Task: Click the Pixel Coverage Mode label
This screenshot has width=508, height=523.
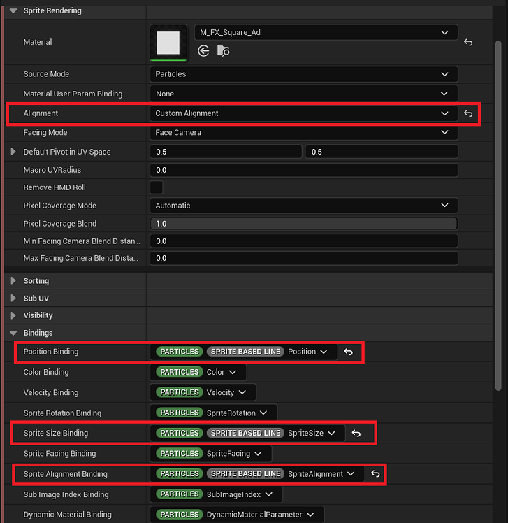Action: pyautogui.click(x=59, y=206)
